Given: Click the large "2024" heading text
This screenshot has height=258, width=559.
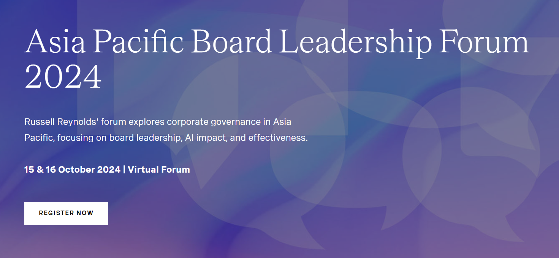Looking at the screenshot, I should pos(63,77).
